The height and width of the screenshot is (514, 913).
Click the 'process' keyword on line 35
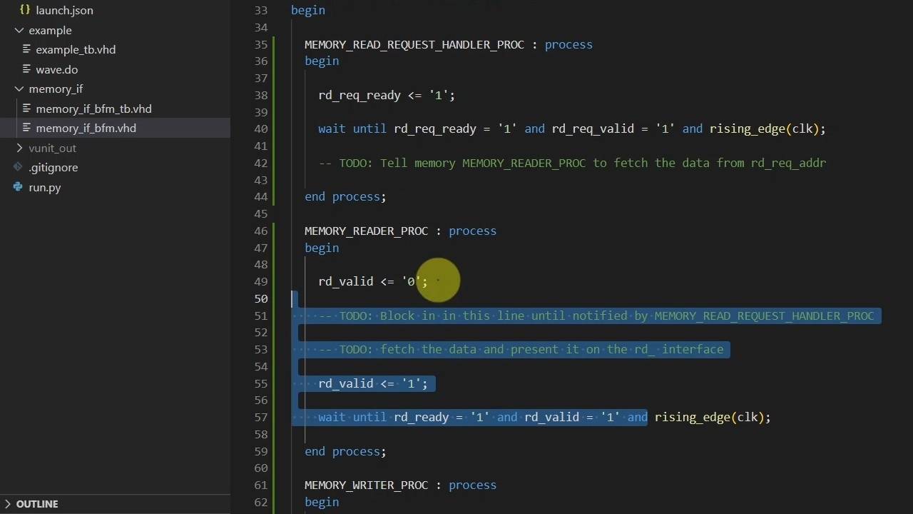pyautogui.click(x=568, y=44)
